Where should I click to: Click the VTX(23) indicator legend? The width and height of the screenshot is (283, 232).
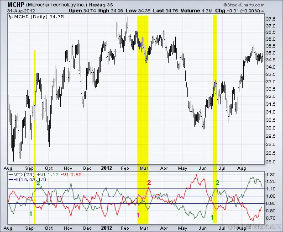(x=22, y=175)
